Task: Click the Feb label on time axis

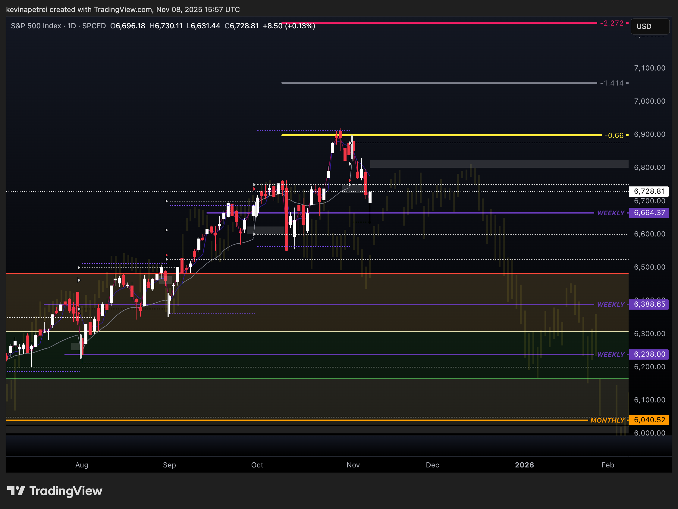Action: pyautogui.click(x=607, y=465)
